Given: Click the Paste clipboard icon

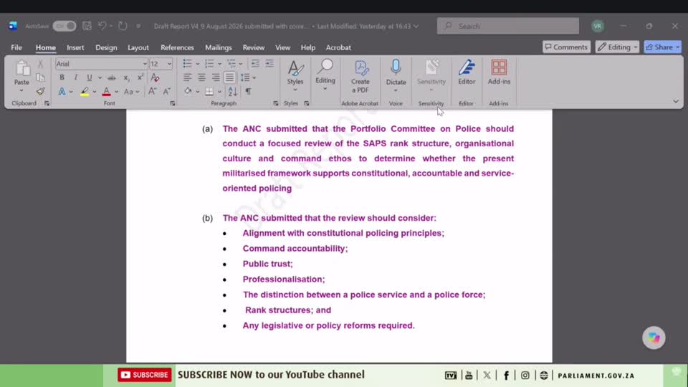Looking at the screenshot, I should pyautogui.click(x=21, y=68).
